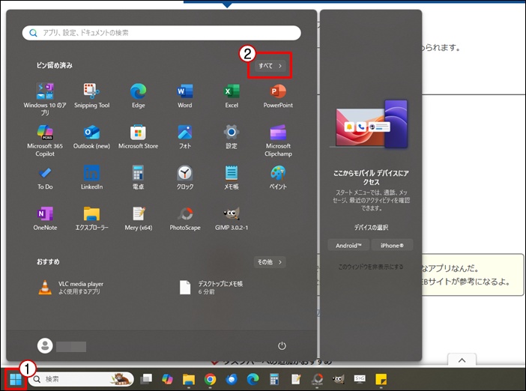This screenshot has width=526, height=391.
Task: Click the up-chevron button on background page
Action: pyautogui.click(x=462, y=360)
